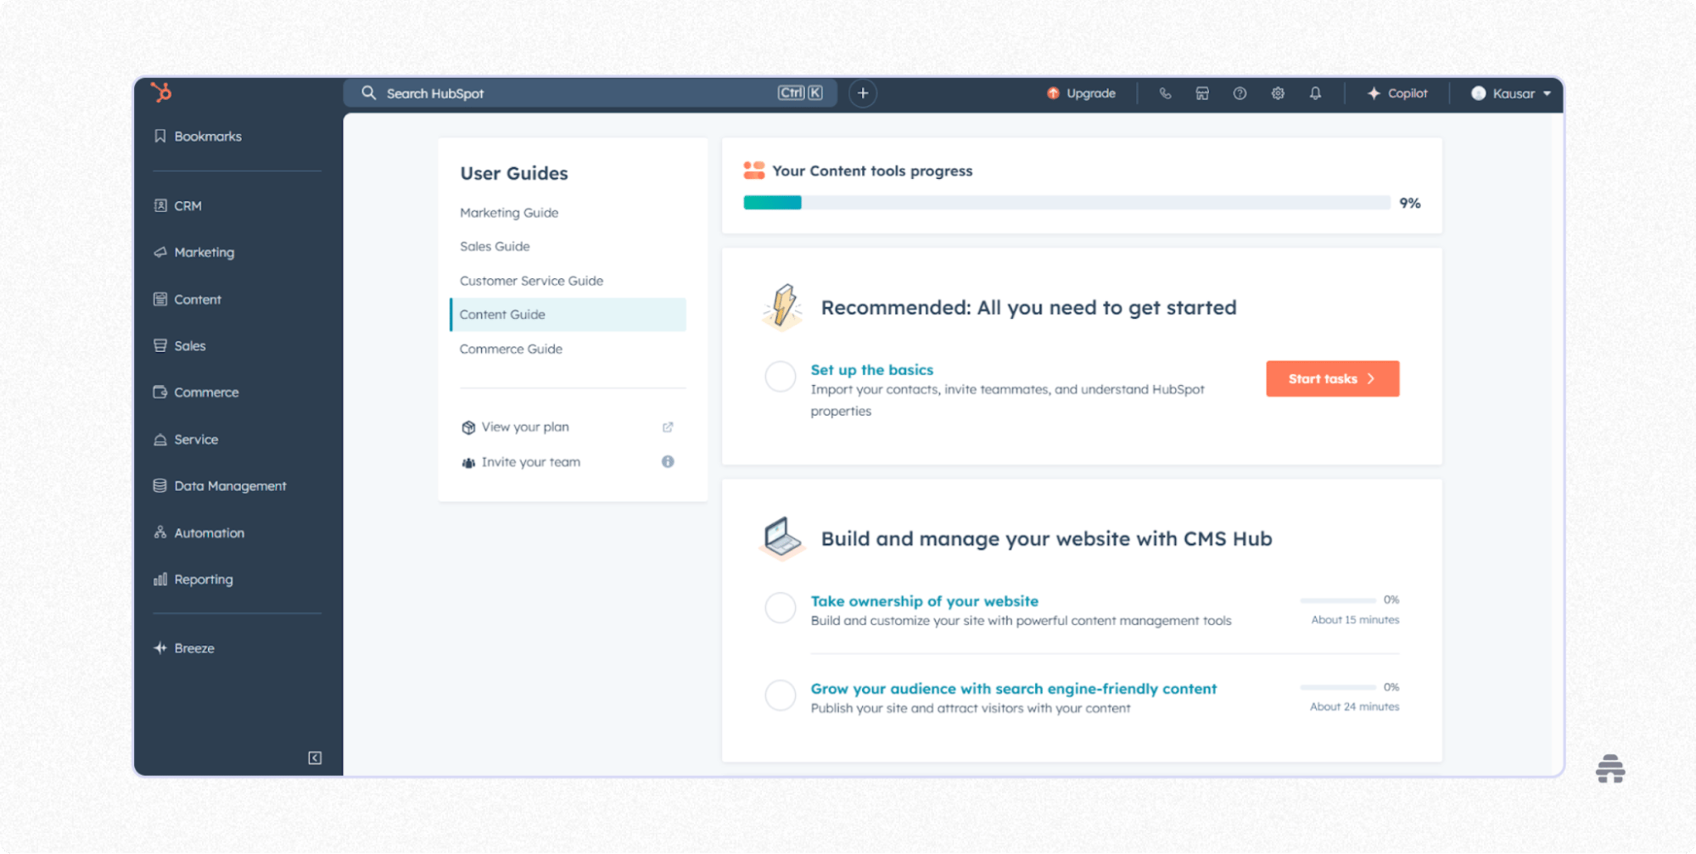The image size is (1696, 854).
Task: Collapse the left sidebar navigation
Action: [315, 757]
